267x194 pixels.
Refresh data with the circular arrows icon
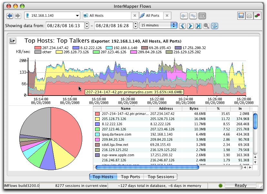pyautogui.click(x=214, y=26)
